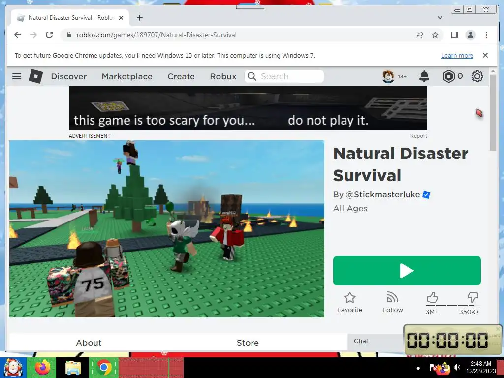This screenshot has height=378, width=504.
Task: Favorite the game with the star
Action: (x=349, y=298)
